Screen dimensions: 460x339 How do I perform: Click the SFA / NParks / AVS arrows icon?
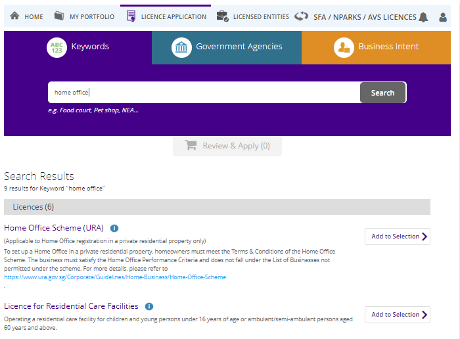[x=302, y=16]
